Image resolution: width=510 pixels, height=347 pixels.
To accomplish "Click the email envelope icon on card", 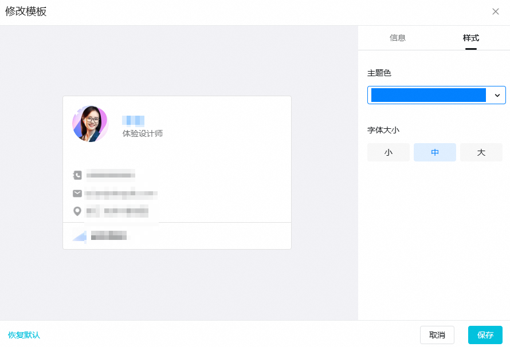I will coord(77,194).
